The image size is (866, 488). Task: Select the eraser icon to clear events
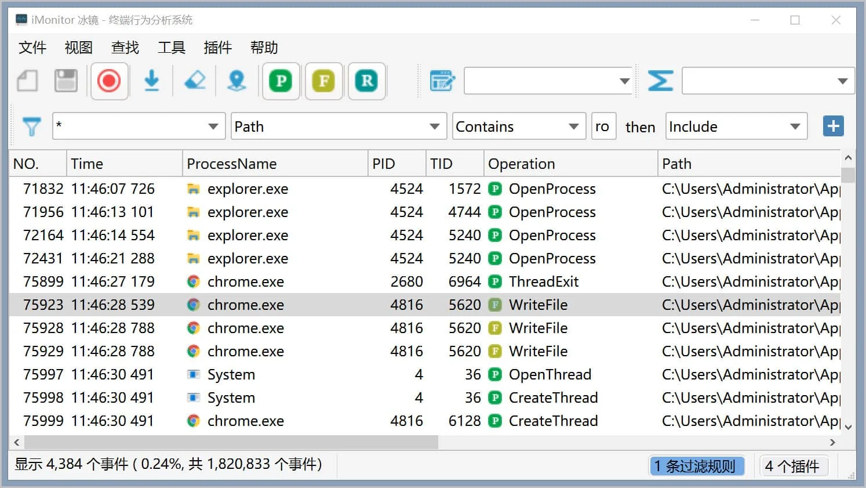coord(195,81)
